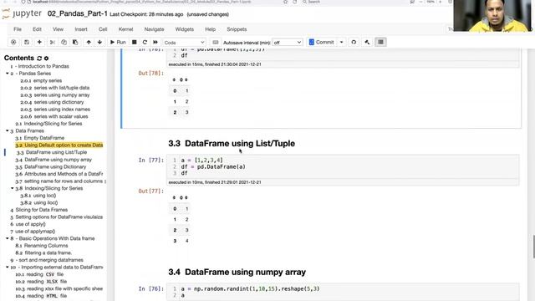
Task: Click the browser reload icon
Action: coord(295,2)
